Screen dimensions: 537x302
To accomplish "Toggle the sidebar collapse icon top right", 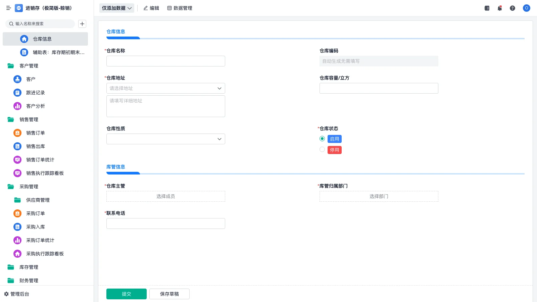I will coord(486,8).
